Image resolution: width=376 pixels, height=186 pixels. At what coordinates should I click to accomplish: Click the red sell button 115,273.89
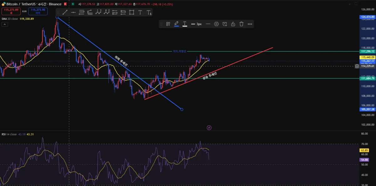11,11
